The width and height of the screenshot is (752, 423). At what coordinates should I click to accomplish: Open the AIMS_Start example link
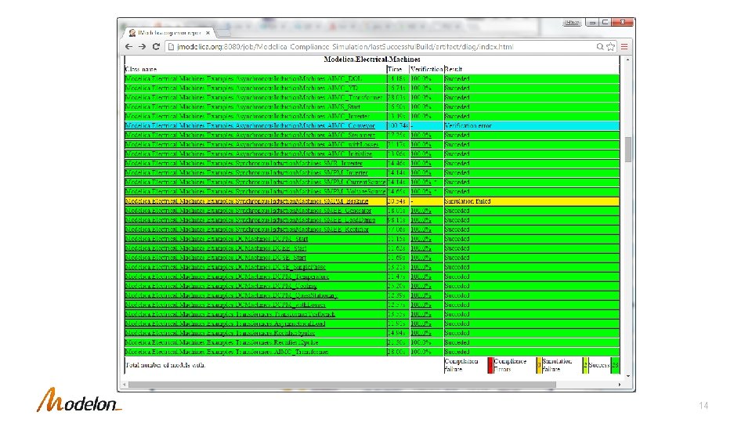[x=243, y=107]
